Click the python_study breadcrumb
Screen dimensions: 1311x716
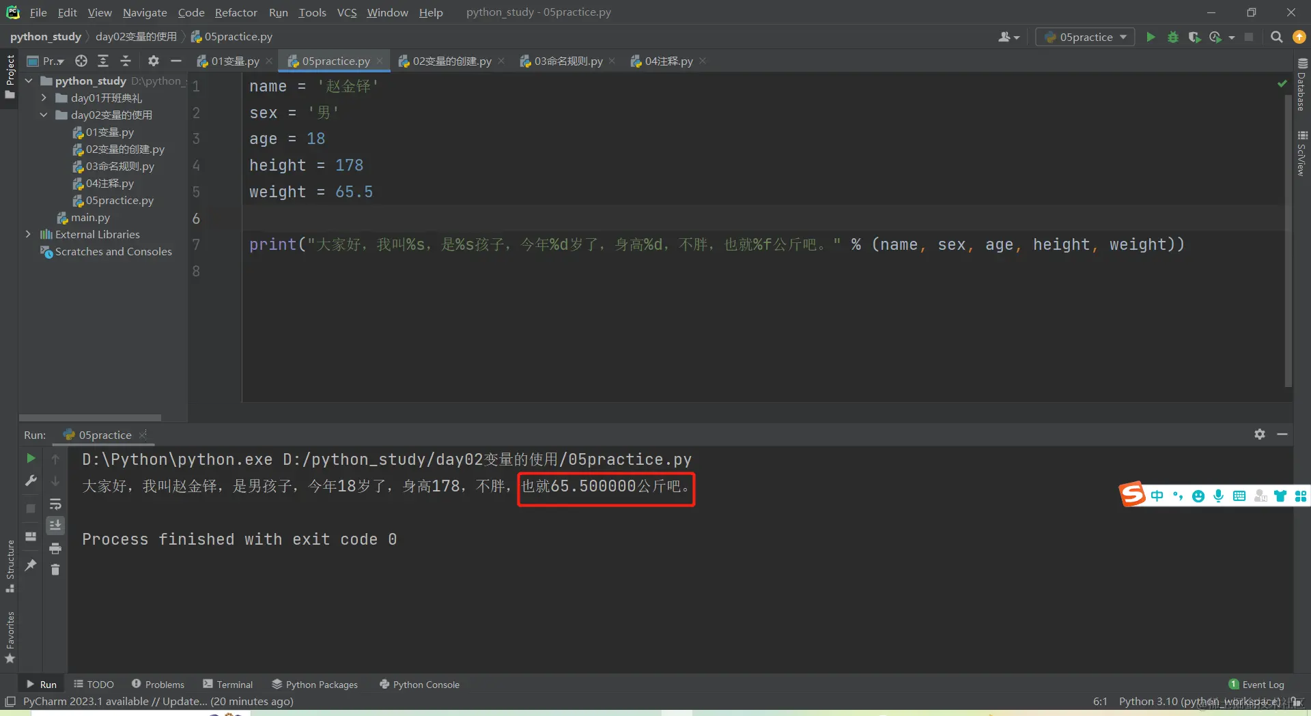point(45,36)
